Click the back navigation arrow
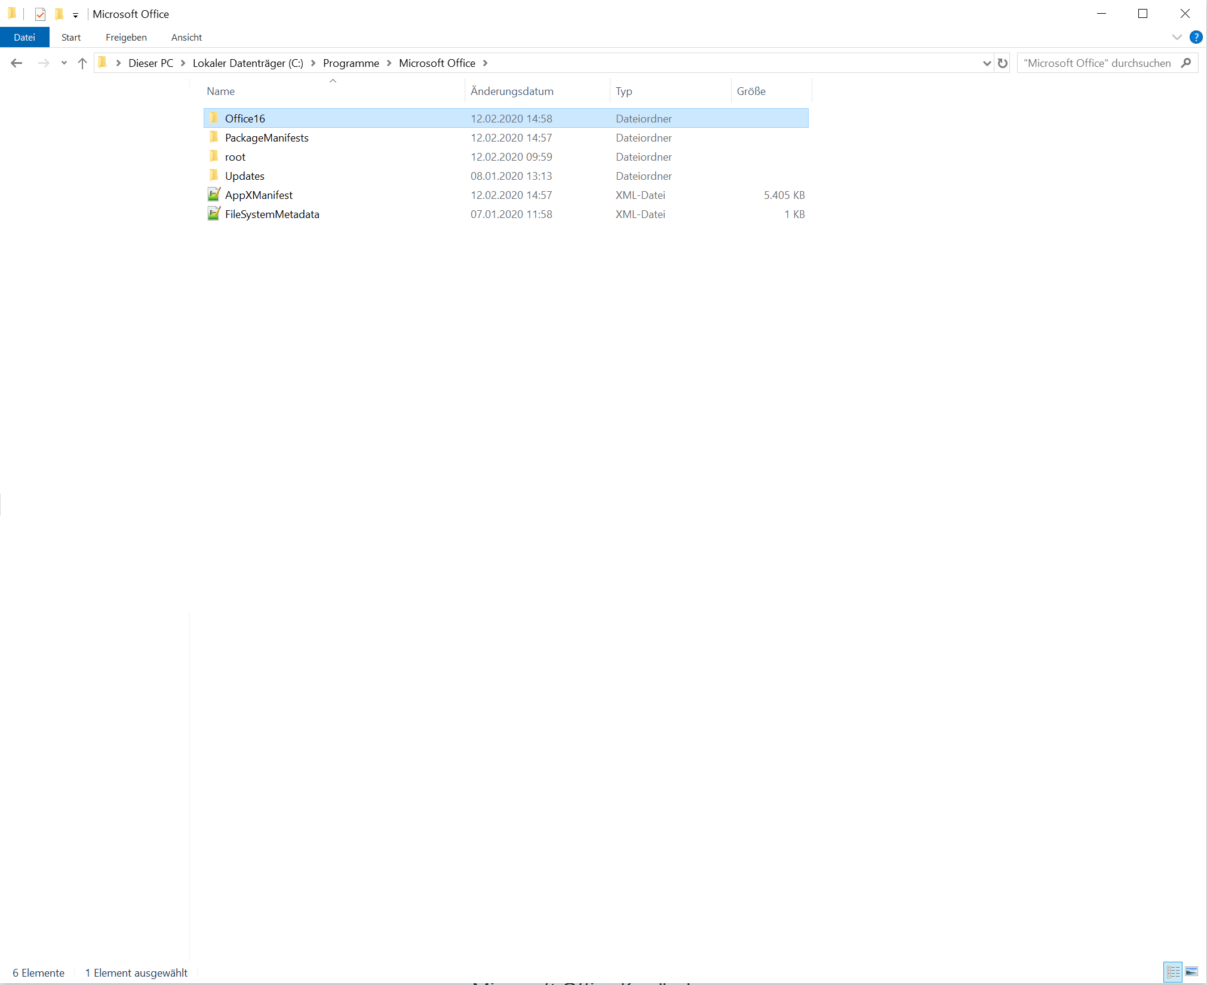 [x=16, y=63]
